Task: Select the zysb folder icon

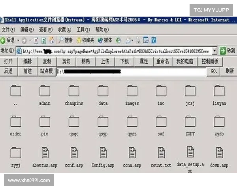Action: coord(219,122)
